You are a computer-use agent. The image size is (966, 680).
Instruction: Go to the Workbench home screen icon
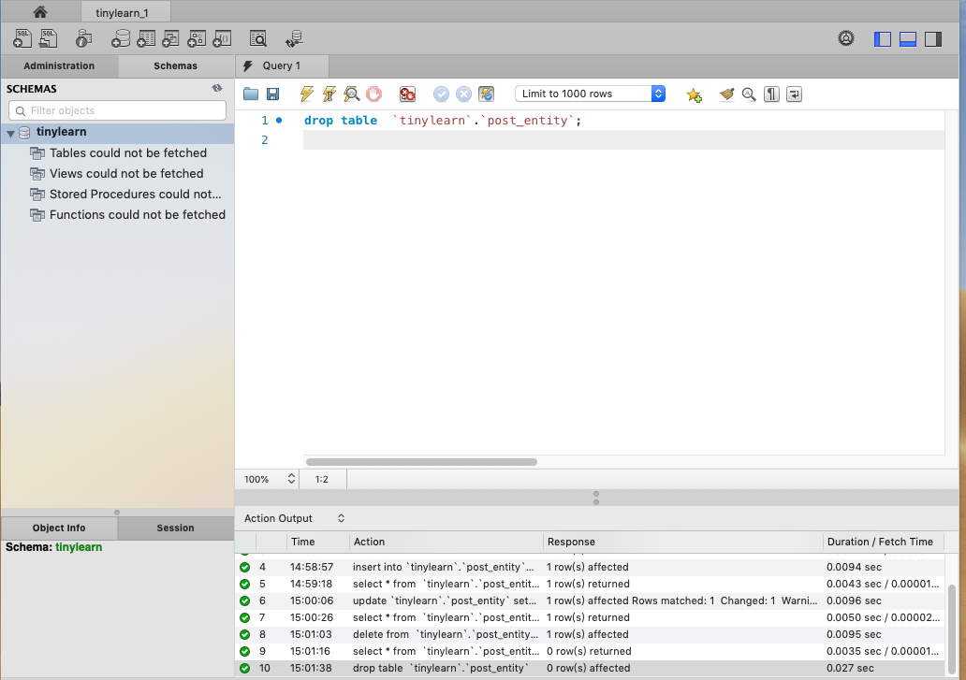pyautogui.click(x=40, y=12)
